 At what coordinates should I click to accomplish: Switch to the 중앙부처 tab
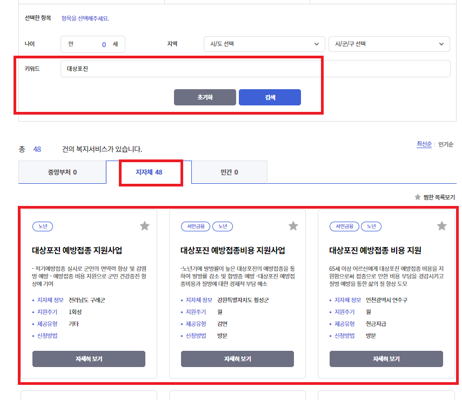tap(62, 171)
